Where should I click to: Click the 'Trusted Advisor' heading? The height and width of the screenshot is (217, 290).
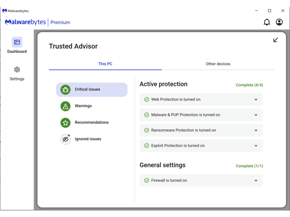(x=73, y=46)
